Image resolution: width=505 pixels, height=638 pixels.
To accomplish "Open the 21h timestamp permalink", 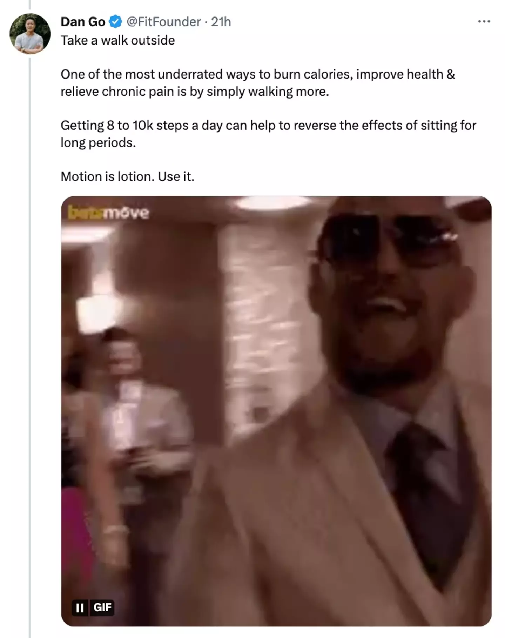I will [x=221, y=22].
